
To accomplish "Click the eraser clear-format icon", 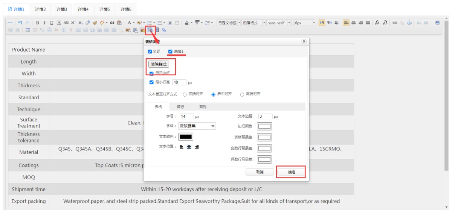I will [87, 23].
